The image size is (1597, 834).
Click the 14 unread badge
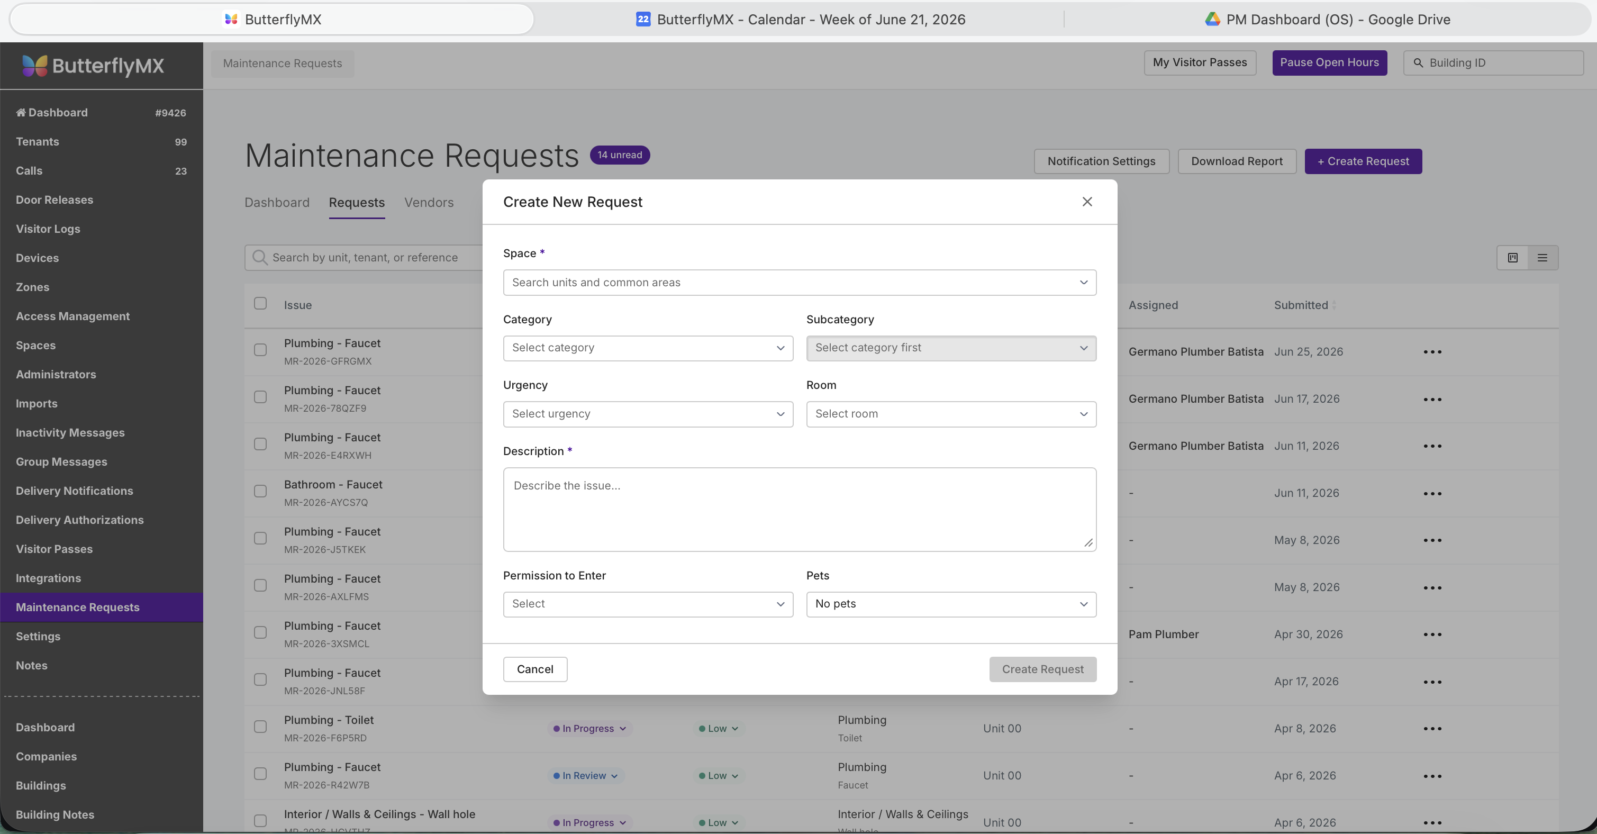click(619, 155)
